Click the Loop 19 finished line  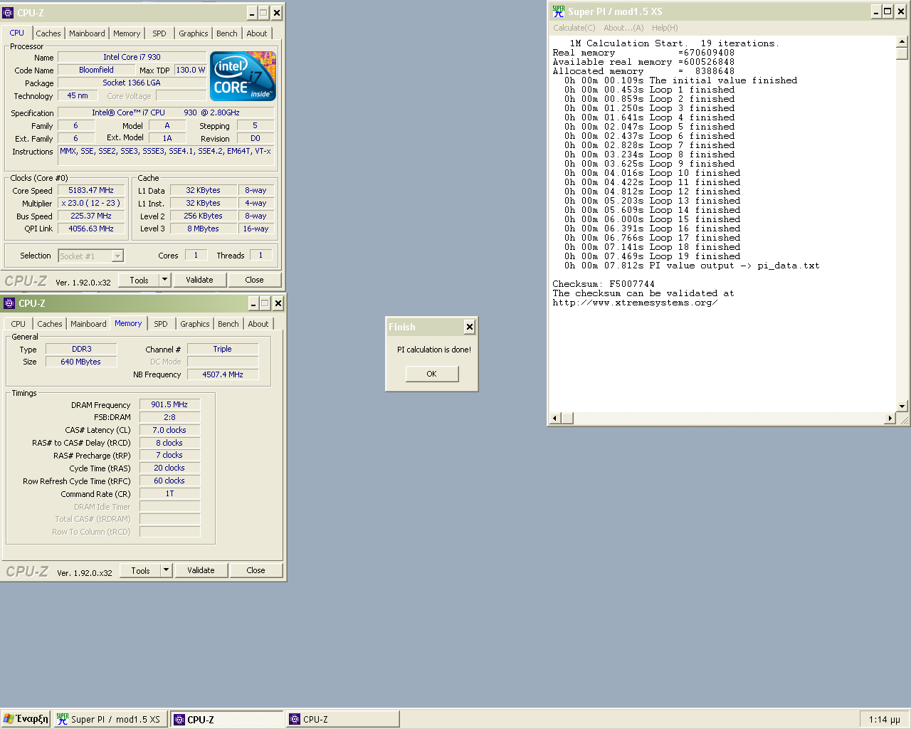(652, 256)
